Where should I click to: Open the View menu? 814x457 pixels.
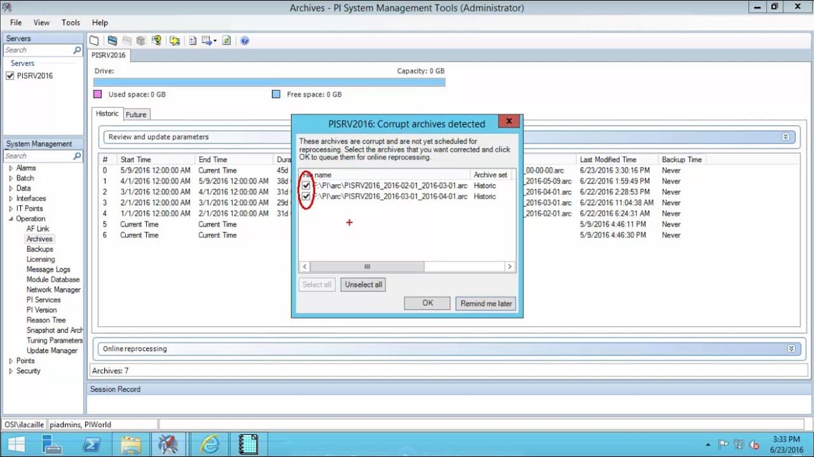[x=41, y=22]
